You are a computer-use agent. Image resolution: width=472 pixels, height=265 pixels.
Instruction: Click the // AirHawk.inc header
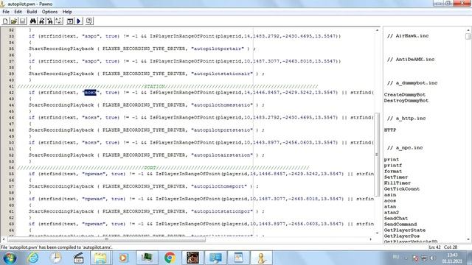(x=408, y=36)
